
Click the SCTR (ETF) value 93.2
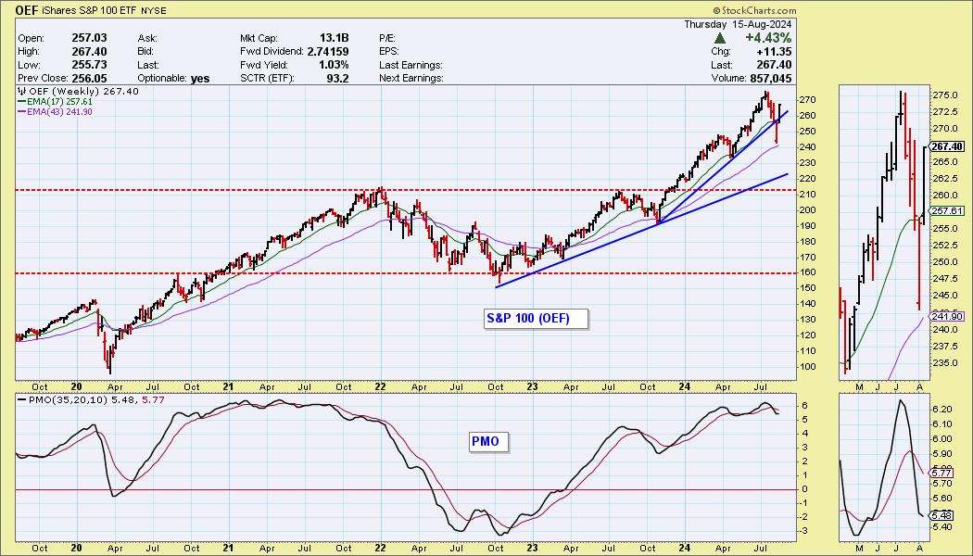click(338, 79)
